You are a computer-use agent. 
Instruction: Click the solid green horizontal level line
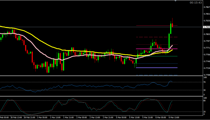click(x=157, y=56)
